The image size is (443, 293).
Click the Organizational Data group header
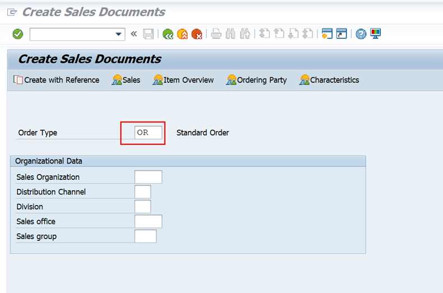click(188, 161)
